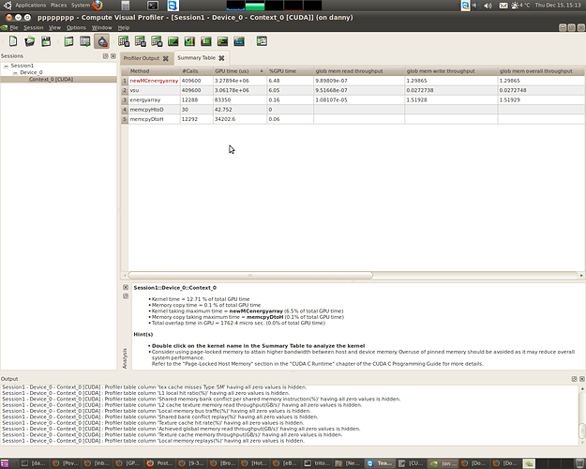Image resolution: width=586 pixels, height=469 pixels.
Task: Close the Summary Table tab with its X
Action: (x=221, y=58)
